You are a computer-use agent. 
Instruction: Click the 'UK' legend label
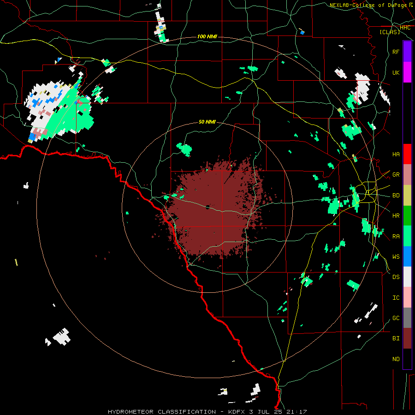coord(396,72)
